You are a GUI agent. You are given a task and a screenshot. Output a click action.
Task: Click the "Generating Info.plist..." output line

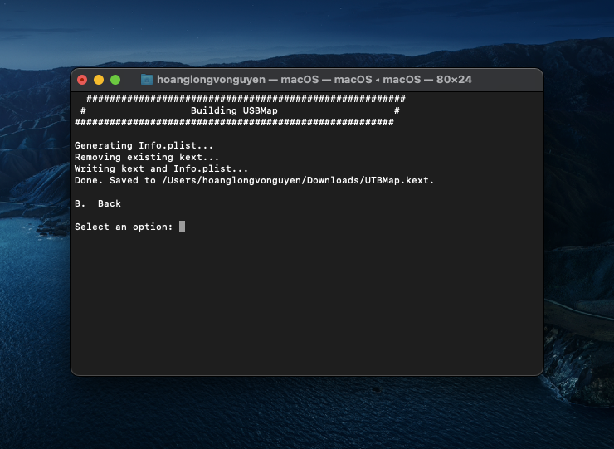point(144,145)
